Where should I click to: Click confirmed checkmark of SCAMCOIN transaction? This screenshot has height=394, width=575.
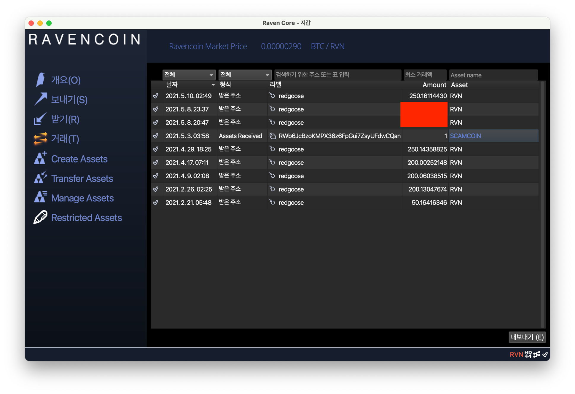pyautogui.click(x=156, y=136)
